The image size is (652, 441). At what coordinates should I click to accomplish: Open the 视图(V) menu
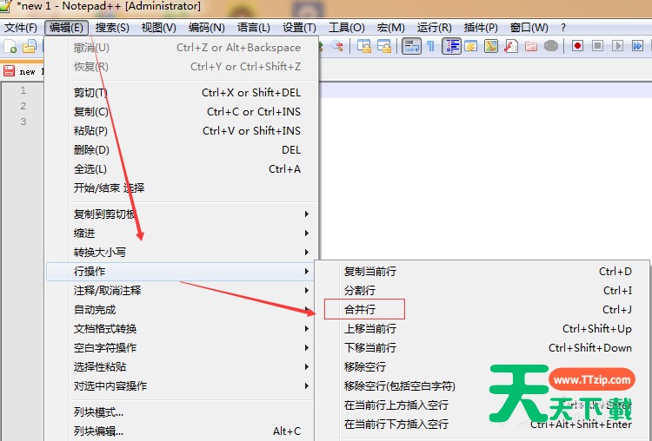tap(158, 28)
